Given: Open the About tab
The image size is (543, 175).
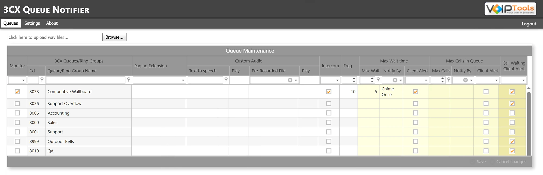Looking at the screenshot, I should pyautogui.click(x=52, y=23).
